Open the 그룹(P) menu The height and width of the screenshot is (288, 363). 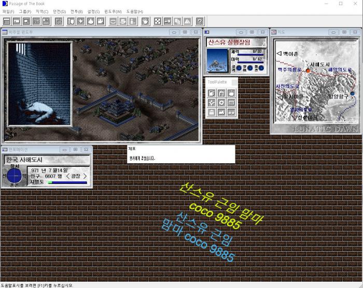[25, 11]
